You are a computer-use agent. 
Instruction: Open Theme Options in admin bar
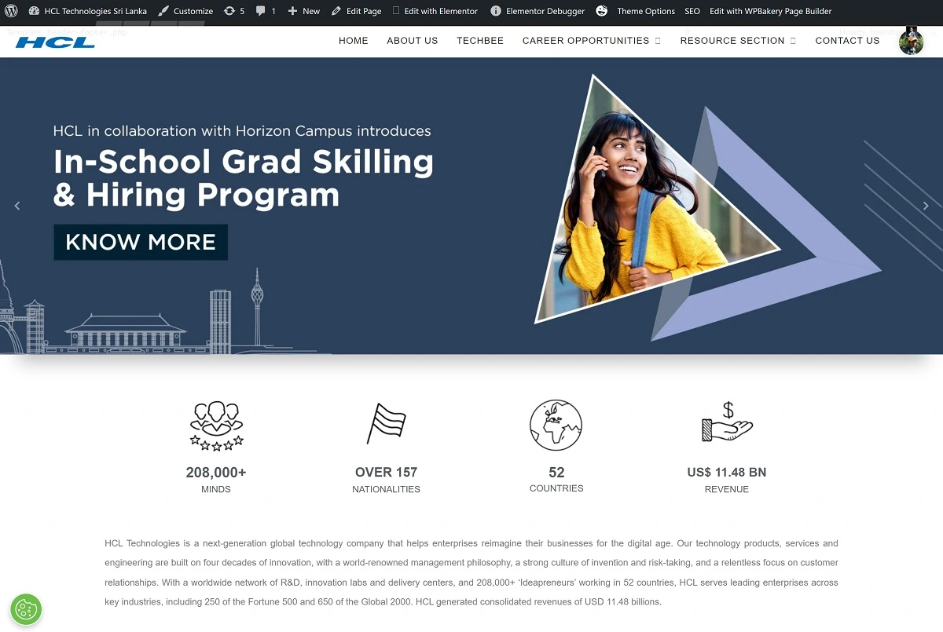point(645,11)
